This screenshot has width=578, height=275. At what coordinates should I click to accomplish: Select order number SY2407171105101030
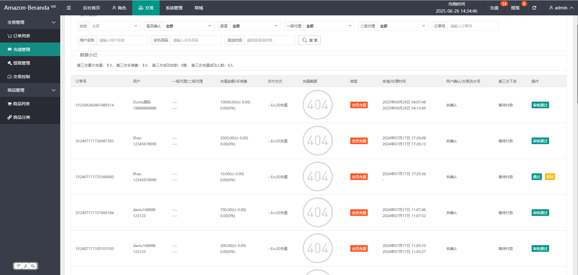click(x=95, y=249)
